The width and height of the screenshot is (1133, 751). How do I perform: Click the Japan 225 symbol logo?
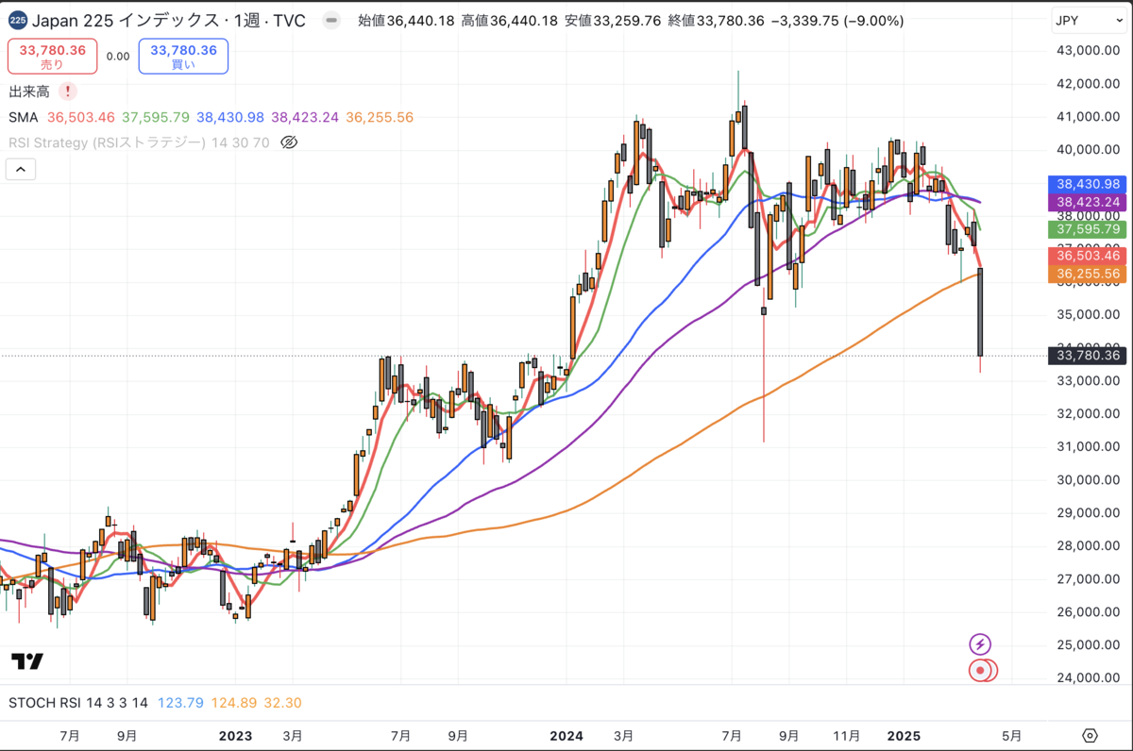(19, 20)
